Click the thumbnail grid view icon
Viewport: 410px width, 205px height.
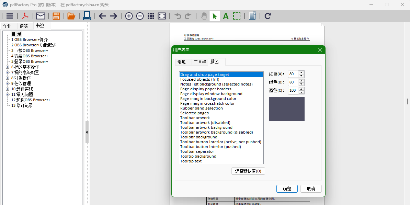[x=151, y=16]
